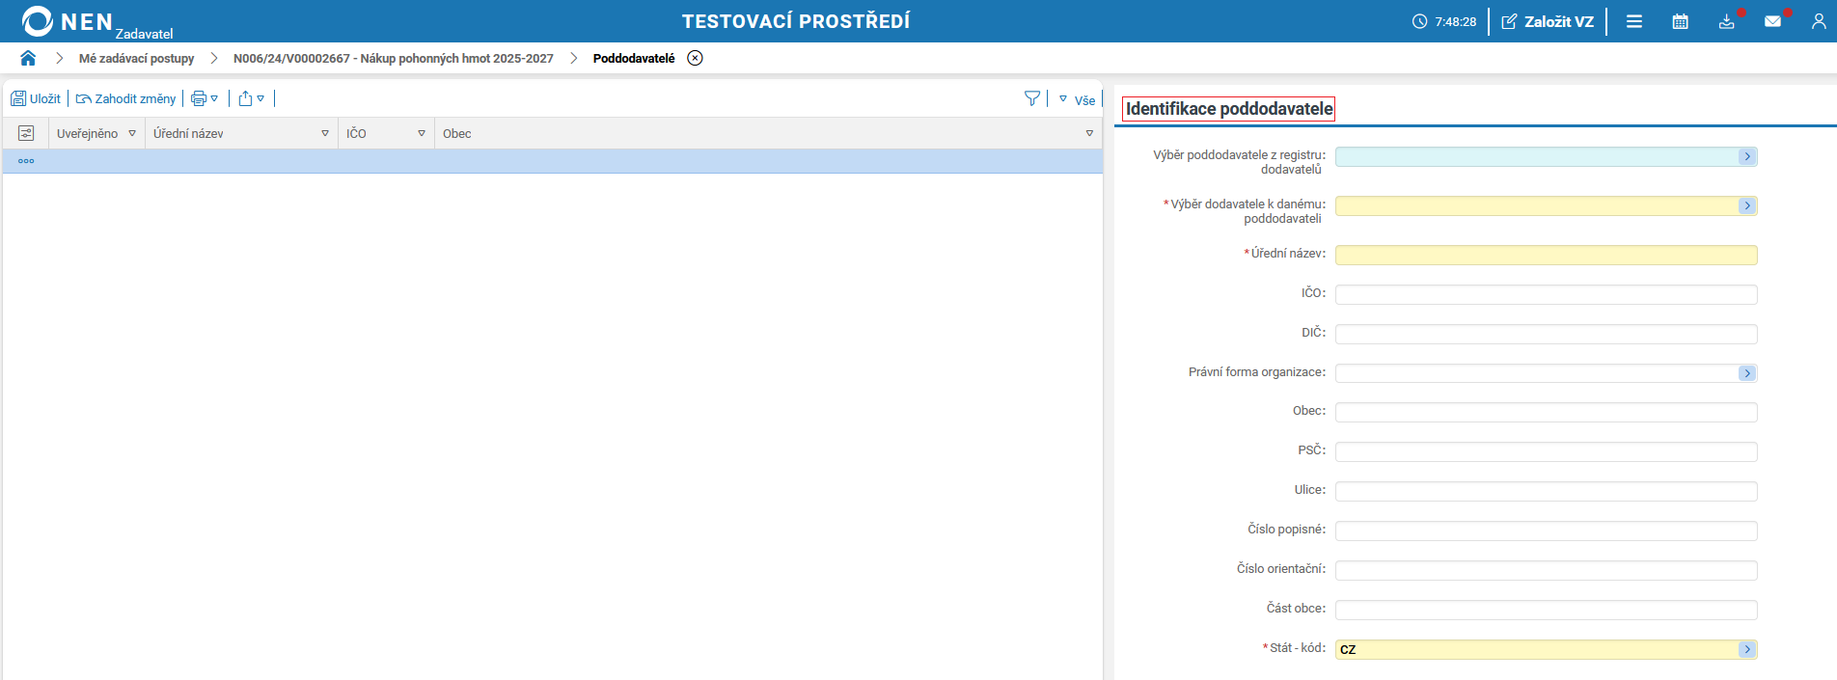Viewport: 1837px width, 680px height.
Task: Open Právní forma organizace selector
Action: point(1747,373)
